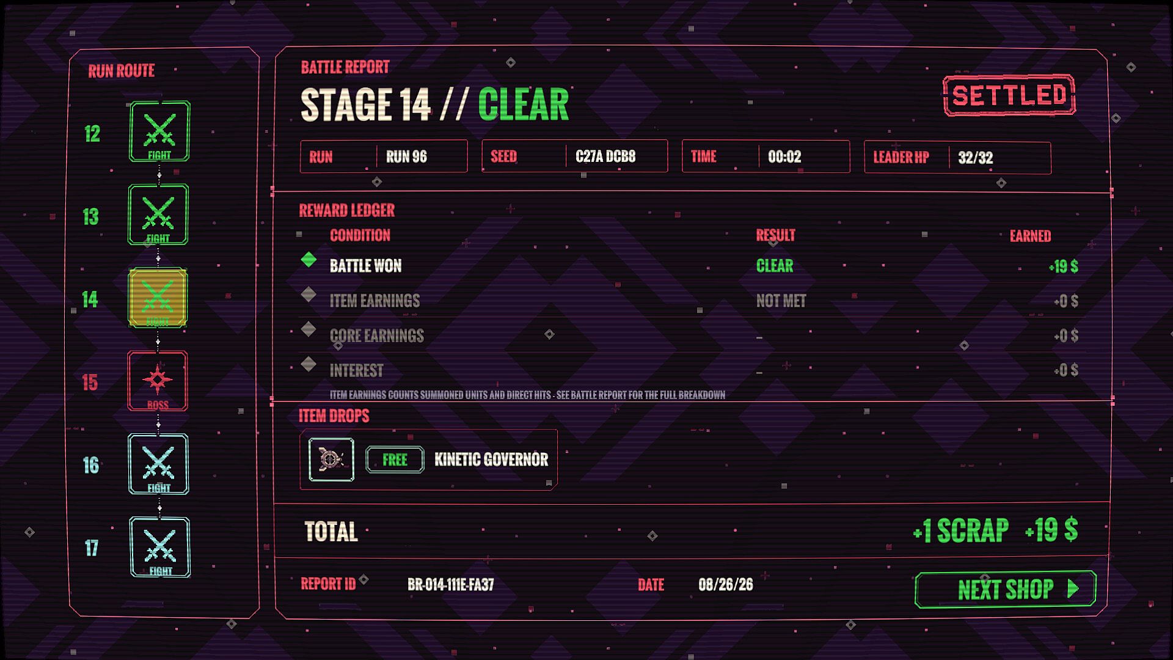The height and width of the screenshot is (660, 1173).
Task: Toggle the Item Earnings diamond marker
Action: 309,295
